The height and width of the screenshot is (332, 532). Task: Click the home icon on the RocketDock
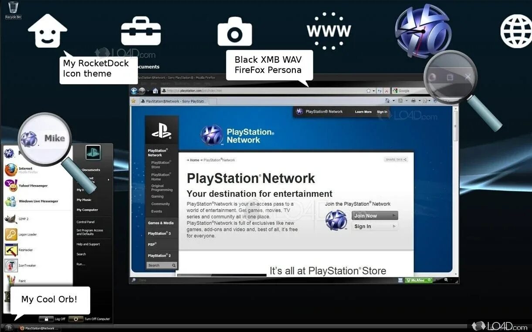click(47, 30)
